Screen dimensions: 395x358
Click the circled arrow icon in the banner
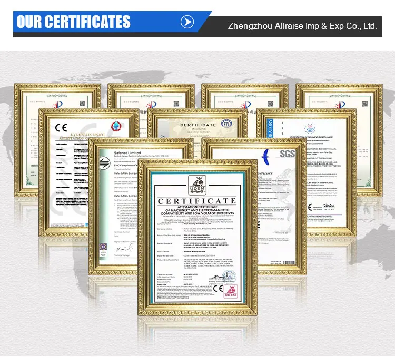click(x=187, y=22)
